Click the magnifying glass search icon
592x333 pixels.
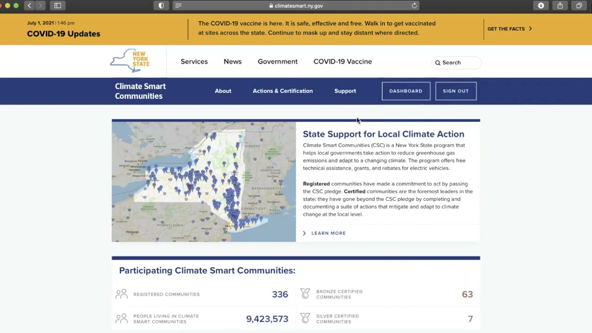coord(438,62)
